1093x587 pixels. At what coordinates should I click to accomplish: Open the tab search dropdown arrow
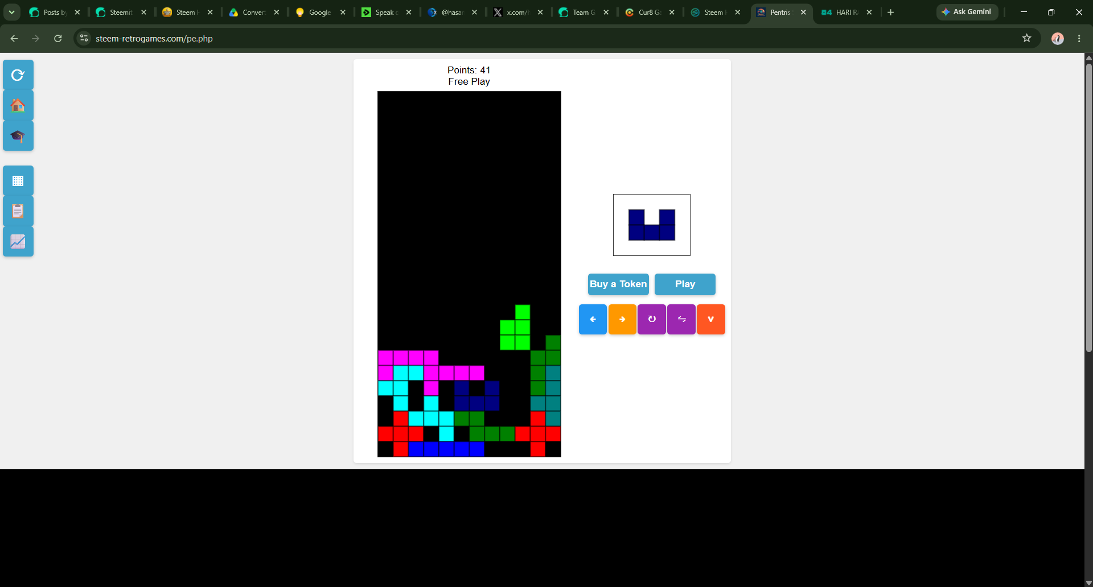click(11, 12)
